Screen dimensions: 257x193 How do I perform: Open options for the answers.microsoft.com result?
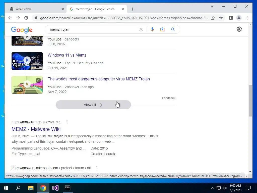click(97, 168)
